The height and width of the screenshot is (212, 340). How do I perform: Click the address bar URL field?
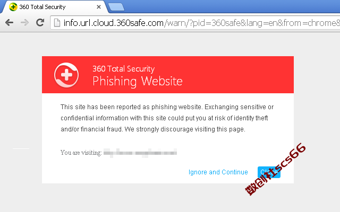(x=195, y=23)
